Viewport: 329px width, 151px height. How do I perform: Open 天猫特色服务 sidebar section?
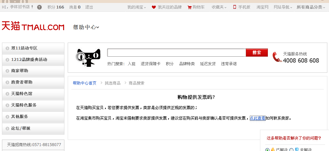tap(33, 105)
